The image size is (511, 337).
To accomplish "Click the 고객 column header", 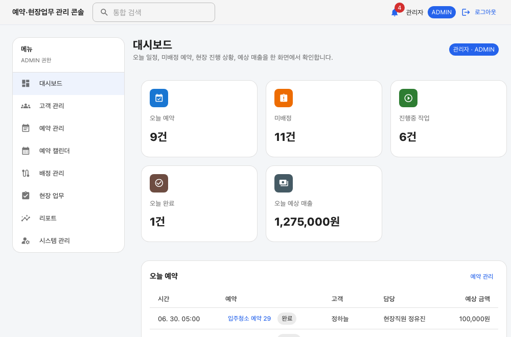I will 337,299.
